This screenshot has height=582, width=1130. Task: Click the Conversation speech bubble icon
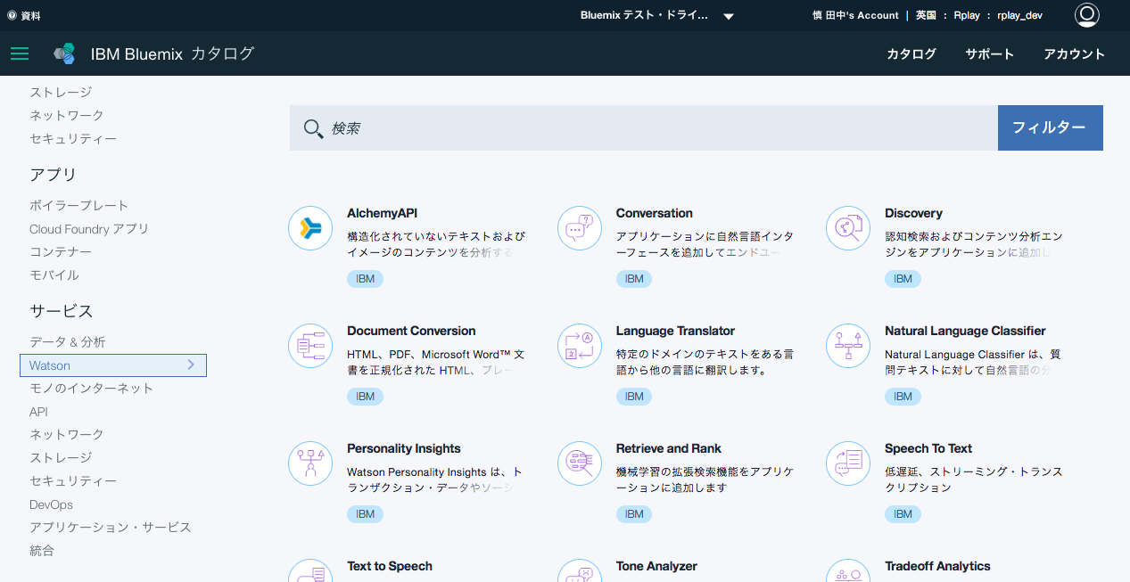[580, 228]
